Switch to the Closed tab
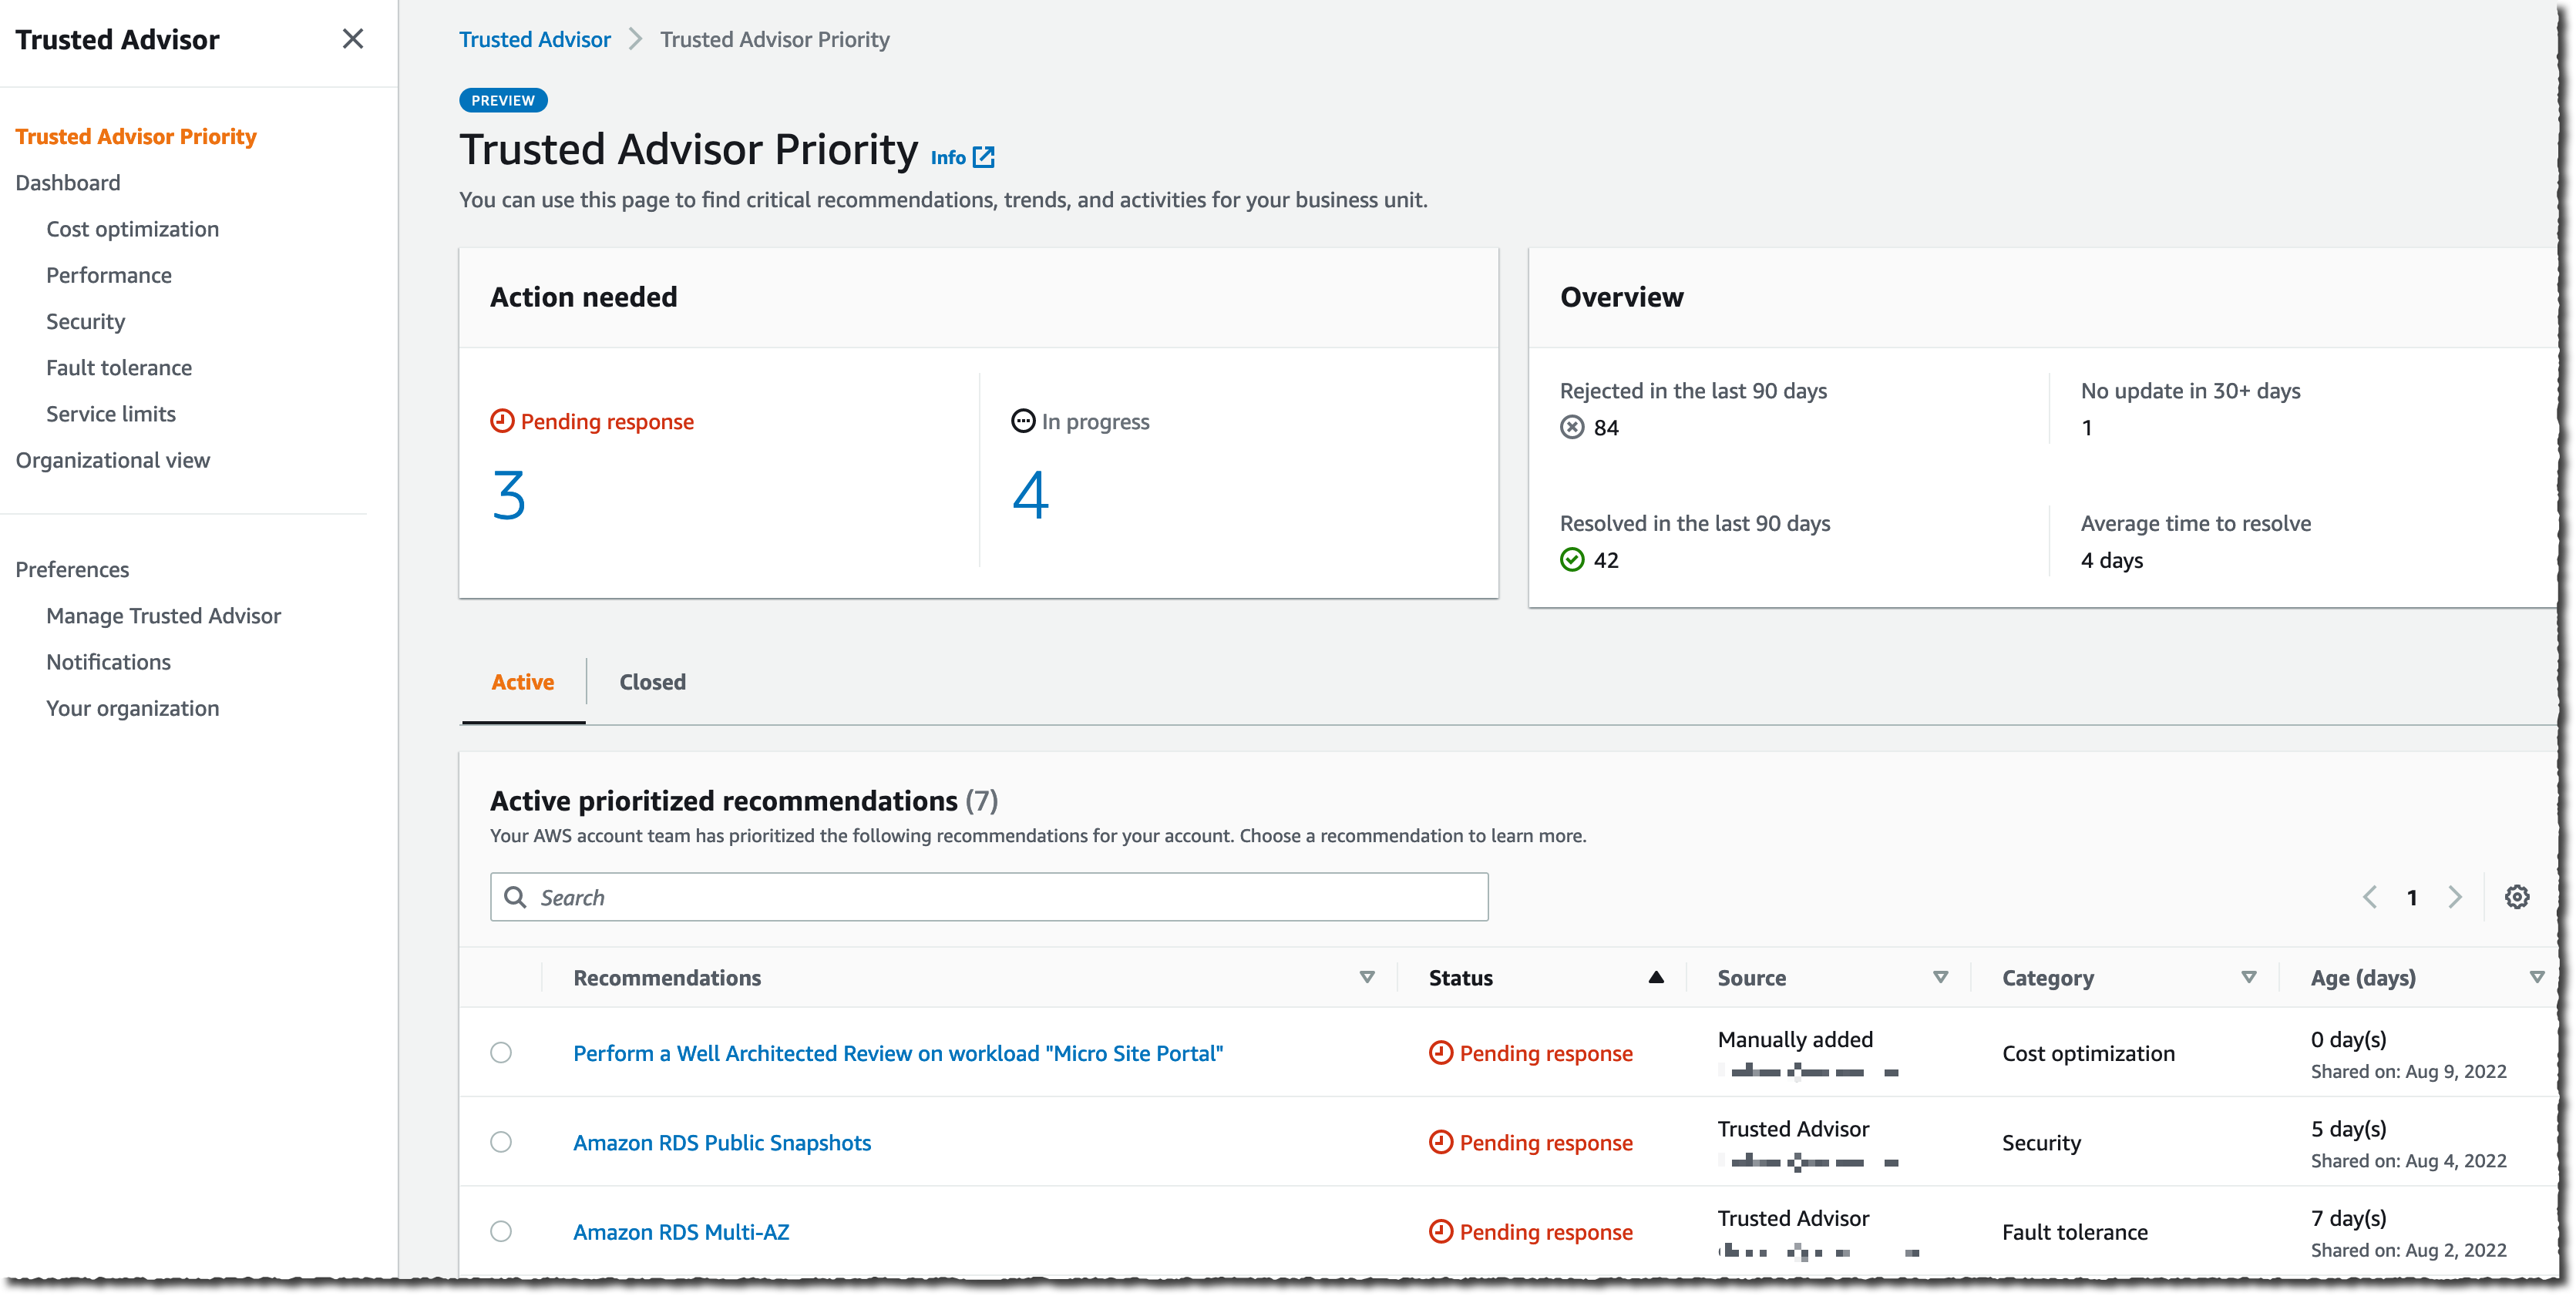 [652, 682]
